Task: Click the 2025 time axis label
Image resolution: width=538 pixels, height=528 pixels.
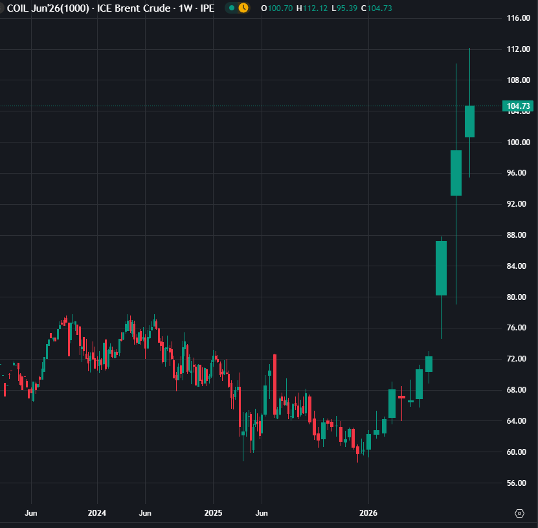Action: coord(213,513)
